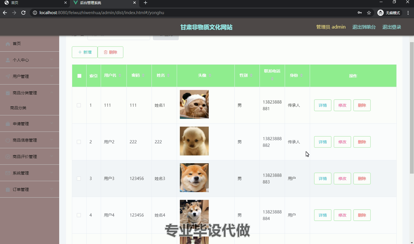Viewport: 414px width, 244px height.
Task: Click the page vertical scrollbar thumb
Action: click(412, 108)
